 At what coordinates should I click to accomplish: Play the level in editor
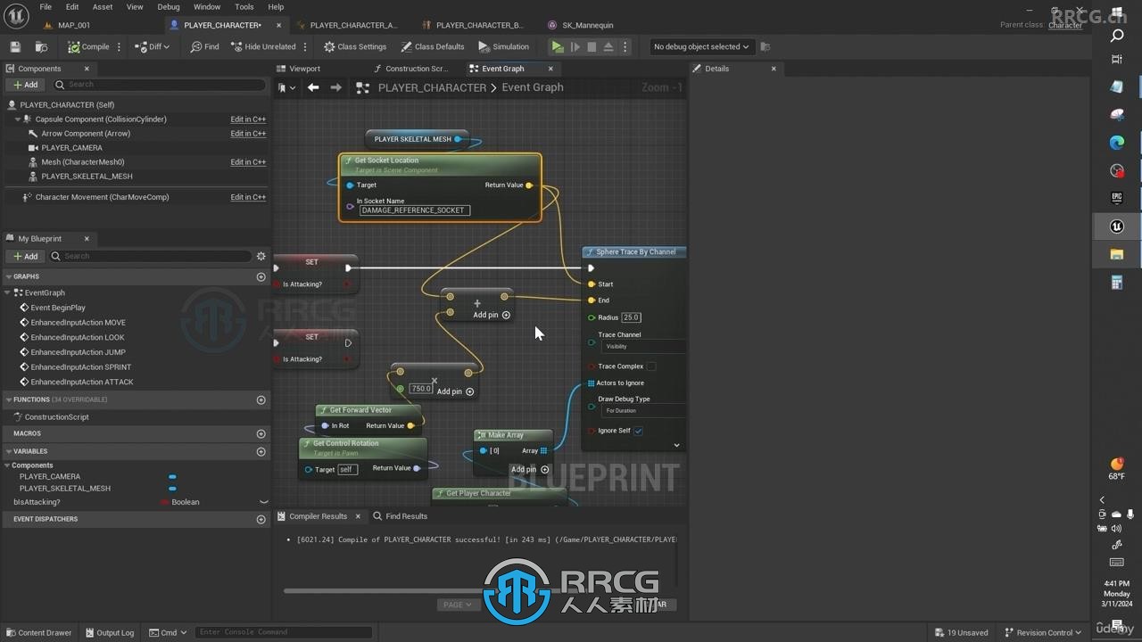coord(558,46)
